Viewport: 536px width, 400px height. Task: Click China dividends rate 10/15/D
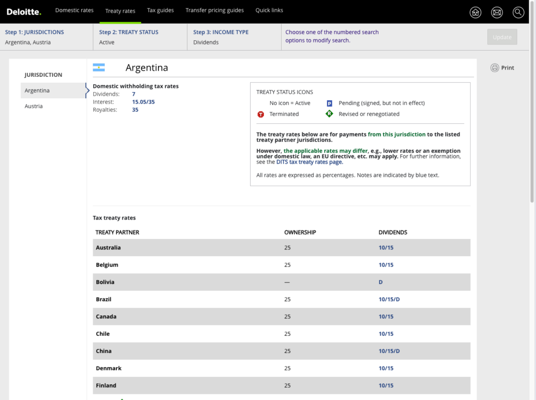pyautogui.click(x=389, y=351)
